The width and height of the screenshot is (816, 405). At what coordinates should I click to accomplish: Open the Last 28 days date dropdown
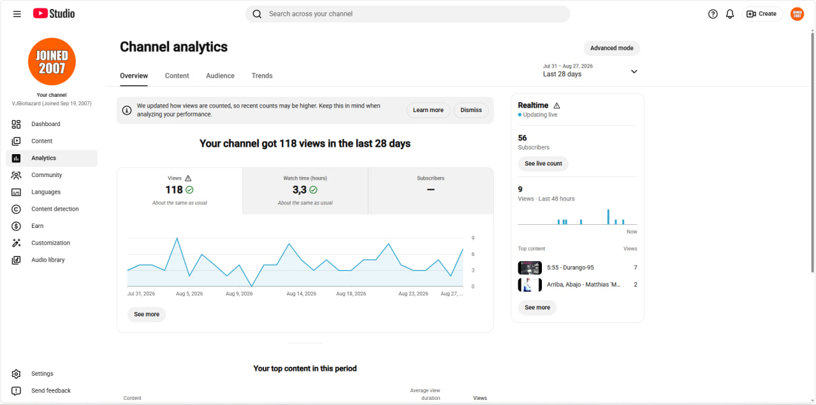pos(590,71)
